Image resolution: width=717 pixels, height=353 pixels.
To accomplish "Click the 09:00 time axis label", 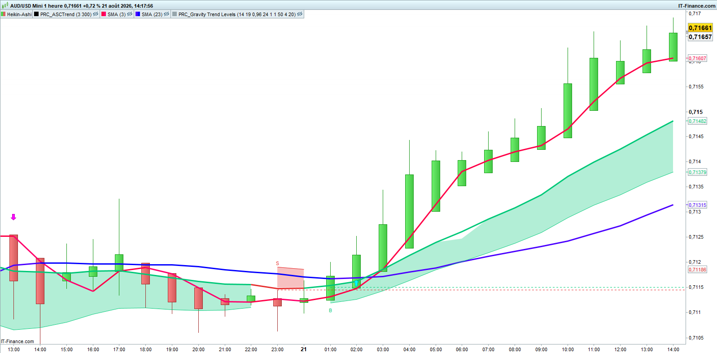I will [x=541, y=349].
